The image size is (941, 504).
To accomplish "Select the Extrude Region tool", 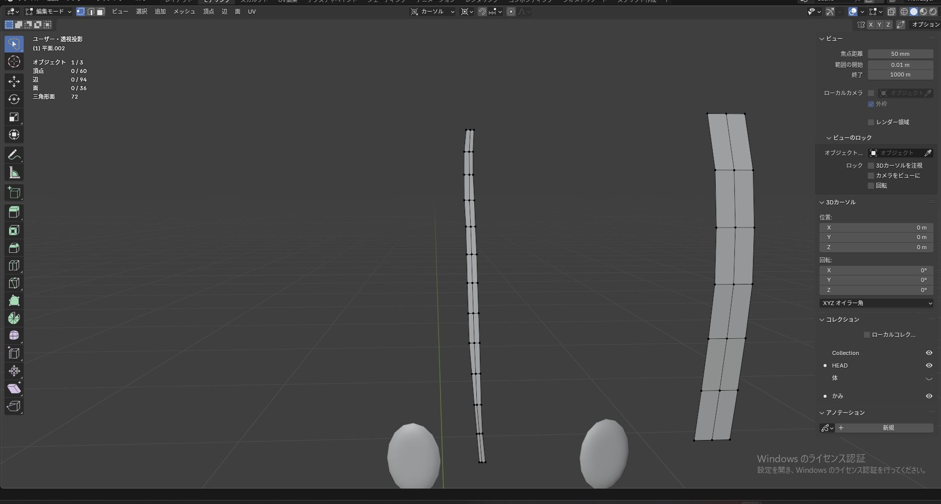I will tap(14, 212).
